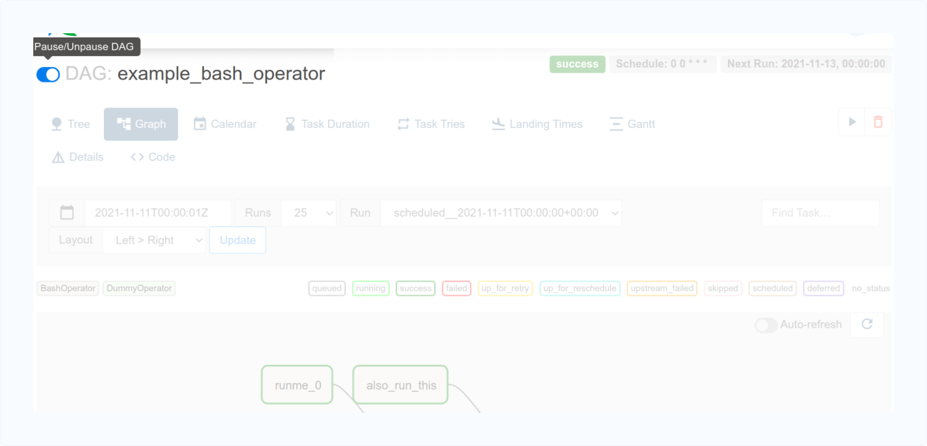Click the upstream_failed status legend
The height and width of the screenshot is (446, 927).
point(662,288)
